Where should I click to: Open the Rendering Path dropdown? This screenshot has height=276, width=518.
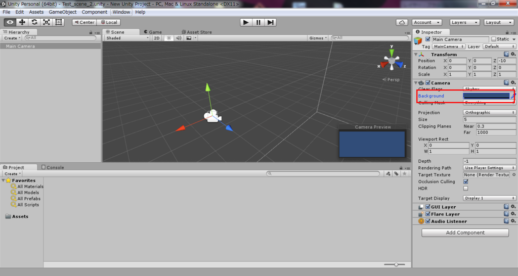[489, 168]
